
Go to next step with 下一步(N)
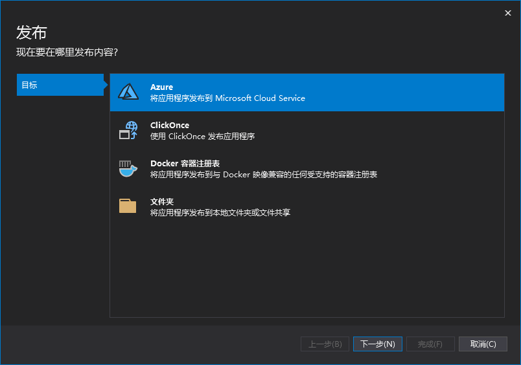coord(377,344)
